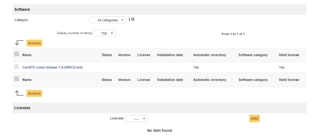The image size is (316, 137).
Task: Tick the select-all checkbox in the header below CentOS
Action: (16, 79)
